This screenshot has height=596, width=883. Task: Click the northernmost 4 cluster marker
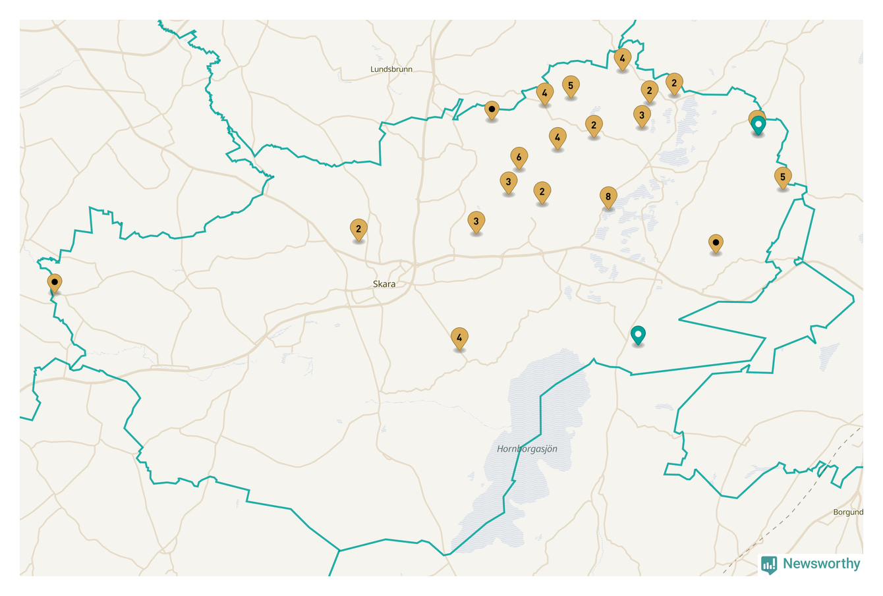point(622,59)
